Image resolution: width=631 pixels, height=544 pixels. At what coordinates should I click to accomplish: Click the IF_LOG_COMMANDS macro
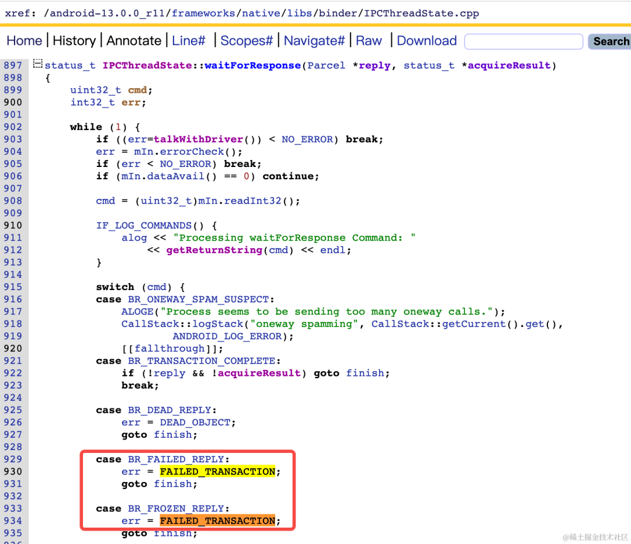tap(144, 225)
